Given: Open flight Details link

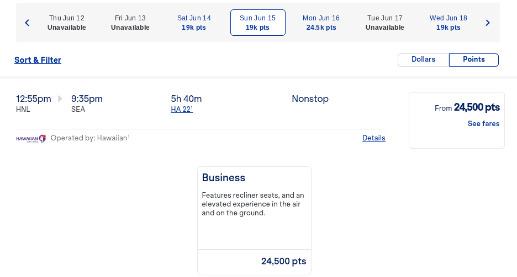Looking at the screenshot, I should [x=373, y=138].
